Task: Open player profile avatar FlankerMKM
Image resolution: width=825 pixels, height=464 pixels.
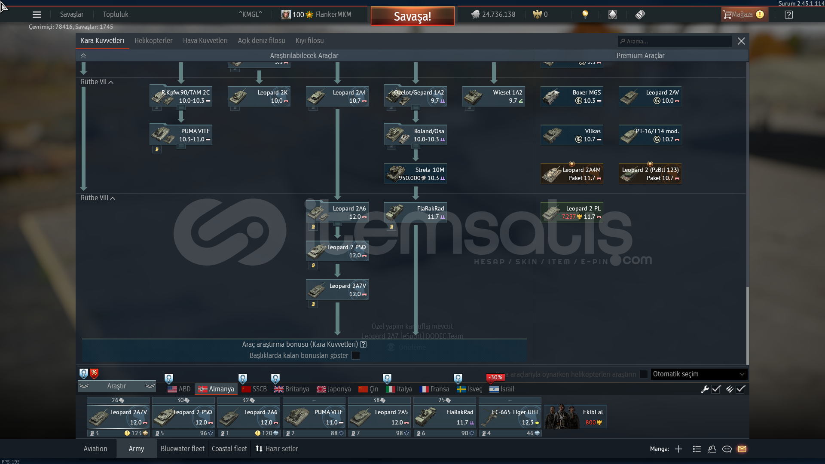Action: [286, 15]
